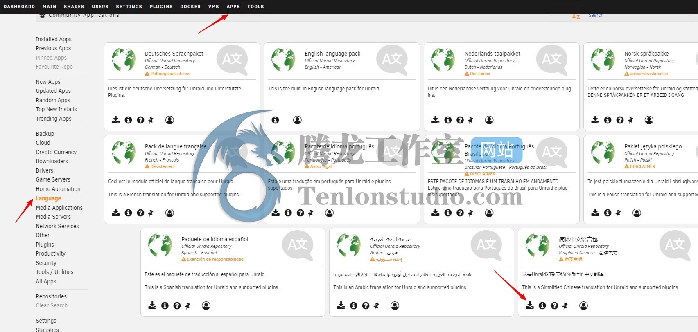Select the Backup category
This screenshot has width=698, height=332.
point(45,134)
